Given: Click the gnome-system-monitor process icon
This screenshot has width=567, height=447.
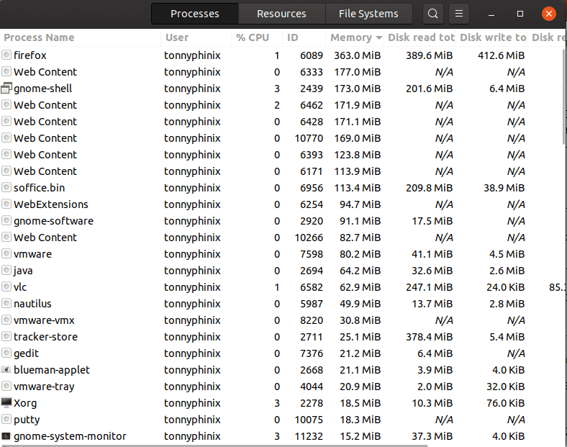Looking at the screenshot, I should point(6,435).
